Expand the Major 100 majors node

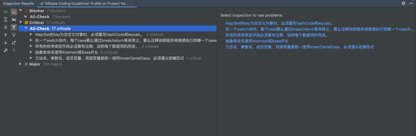tap(21, 64)
